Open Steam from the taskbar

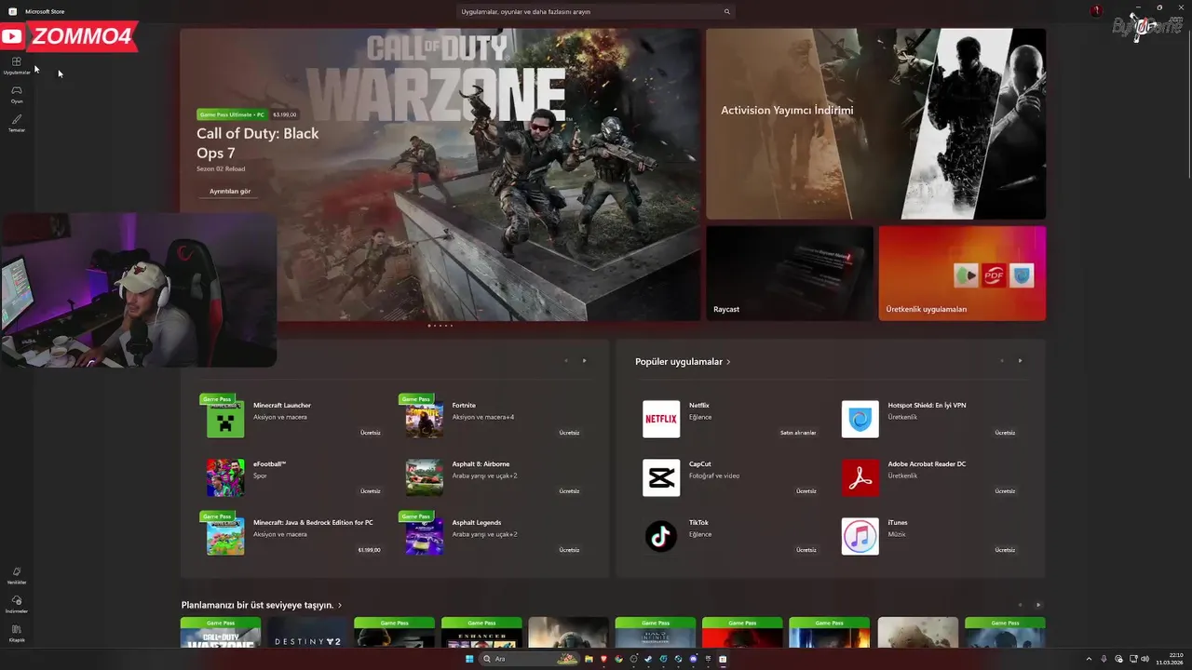pos(648,659)
